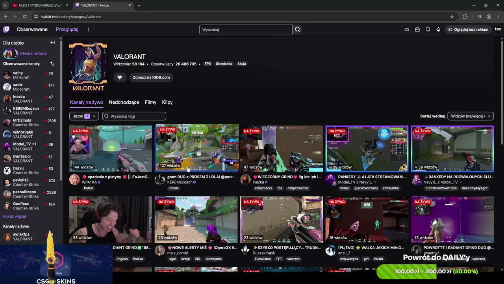Open vellty in the followed channels list
Image resolution: width=504 pixels, height=284 pixels.
[x=30, y=75]
